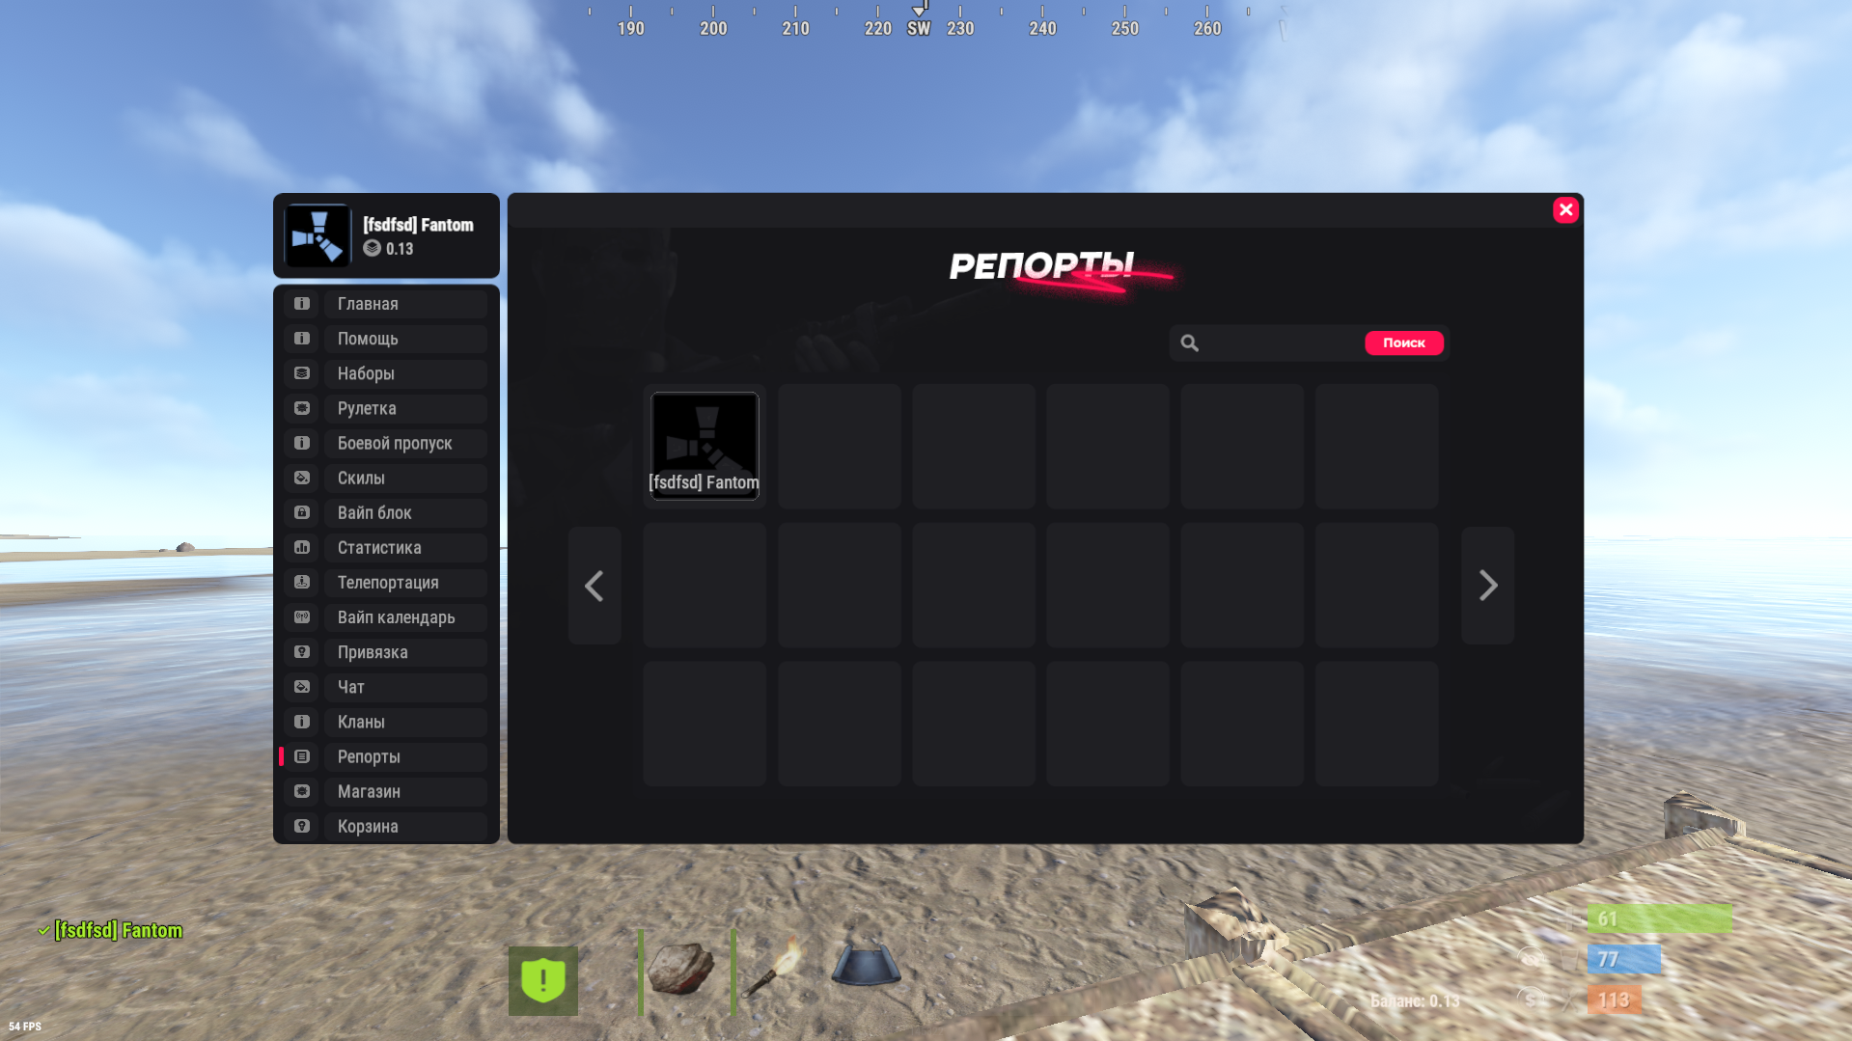
Task: Select the Чат message icon
Action: 301,686
